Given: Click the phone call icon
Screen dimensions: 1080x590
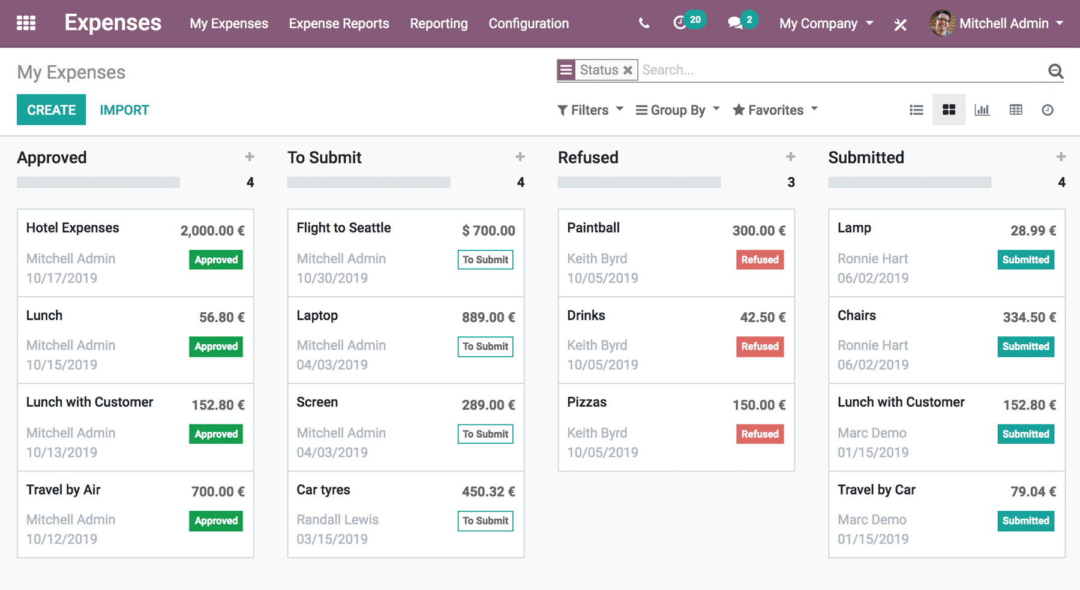Looking at the screenshot, I should pyautogui.click(x=644, y=23).
